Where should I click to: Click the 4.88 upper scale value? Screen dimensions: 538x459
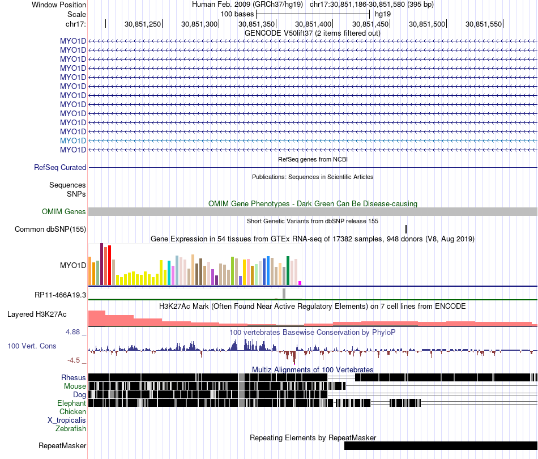pyautogui.click(x=72, y=332)
